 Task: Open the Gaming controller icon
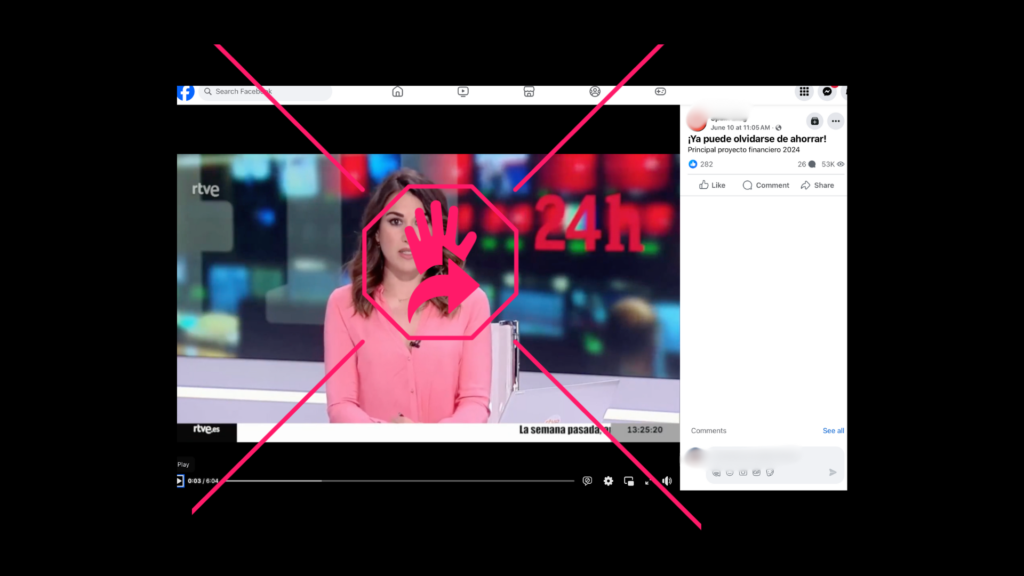point(660,92)
